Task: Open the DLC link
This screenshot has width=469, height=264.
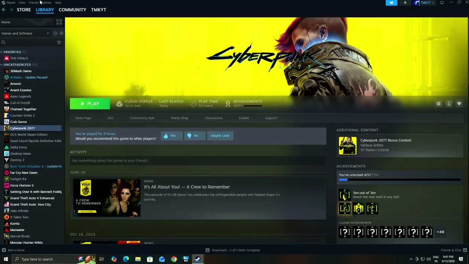Action: (x=111, y=118)
